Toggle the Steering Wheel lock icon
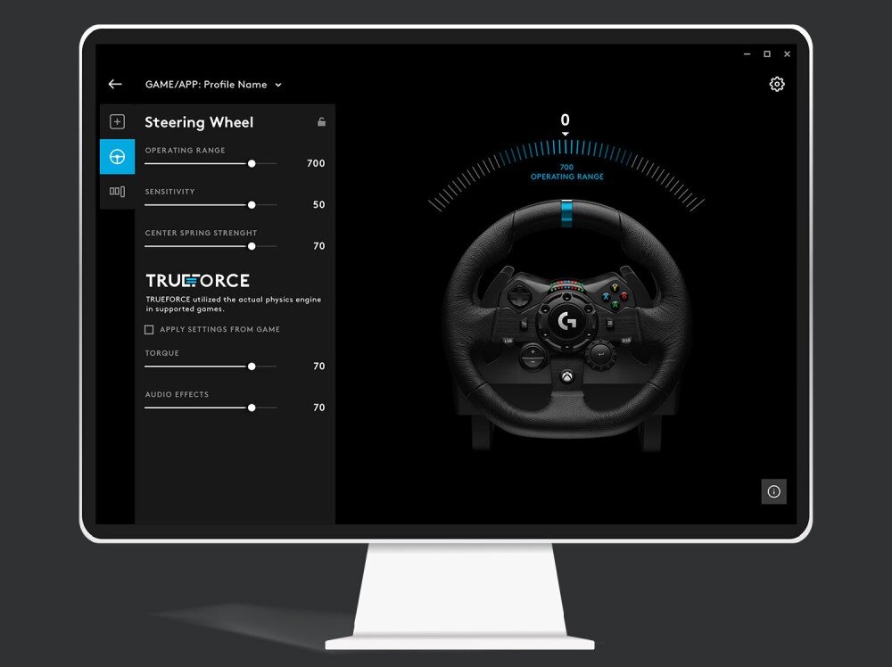892x667 pixels. click(x=321, y=121)
